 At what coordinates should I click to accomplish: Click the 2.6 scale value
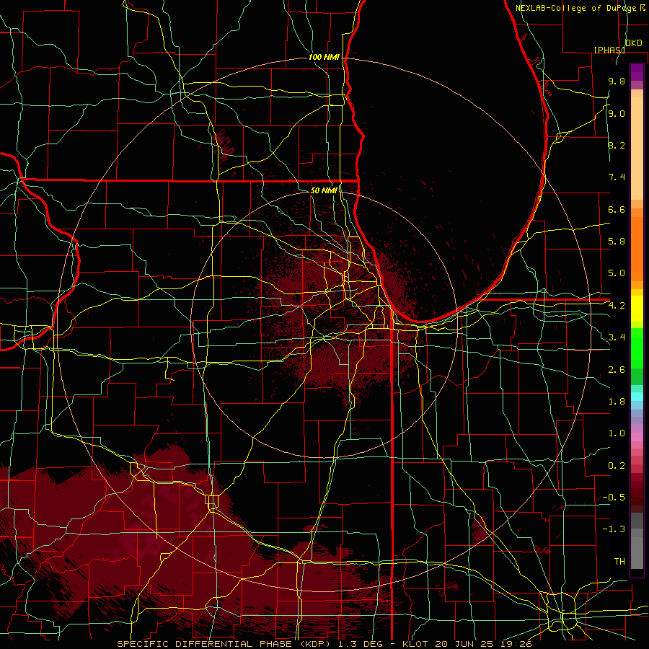[617, 370]
